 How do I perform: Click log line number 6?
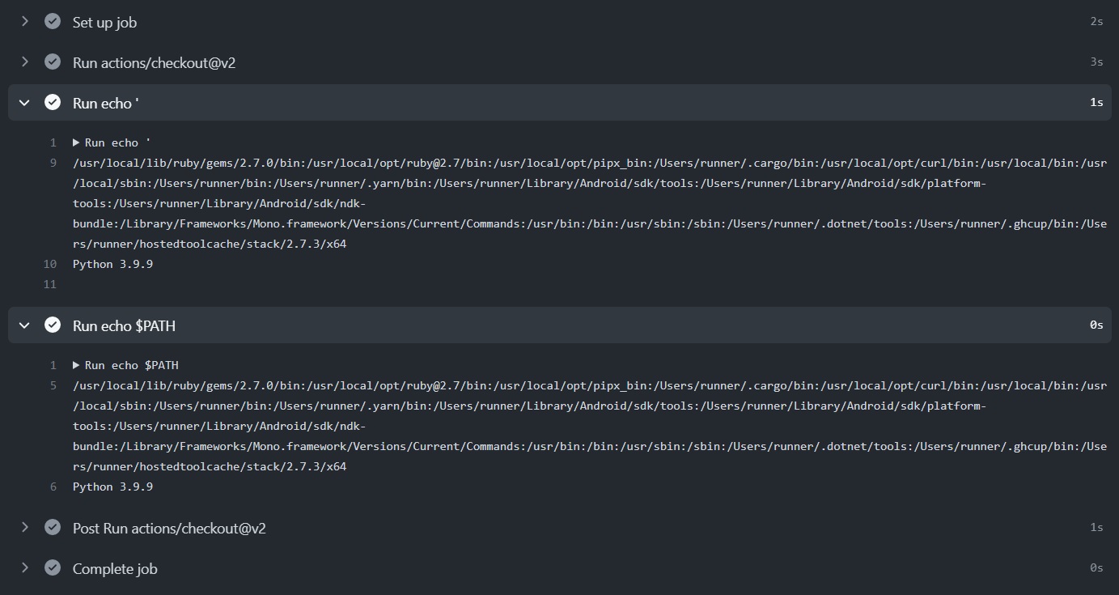[53, 487]
